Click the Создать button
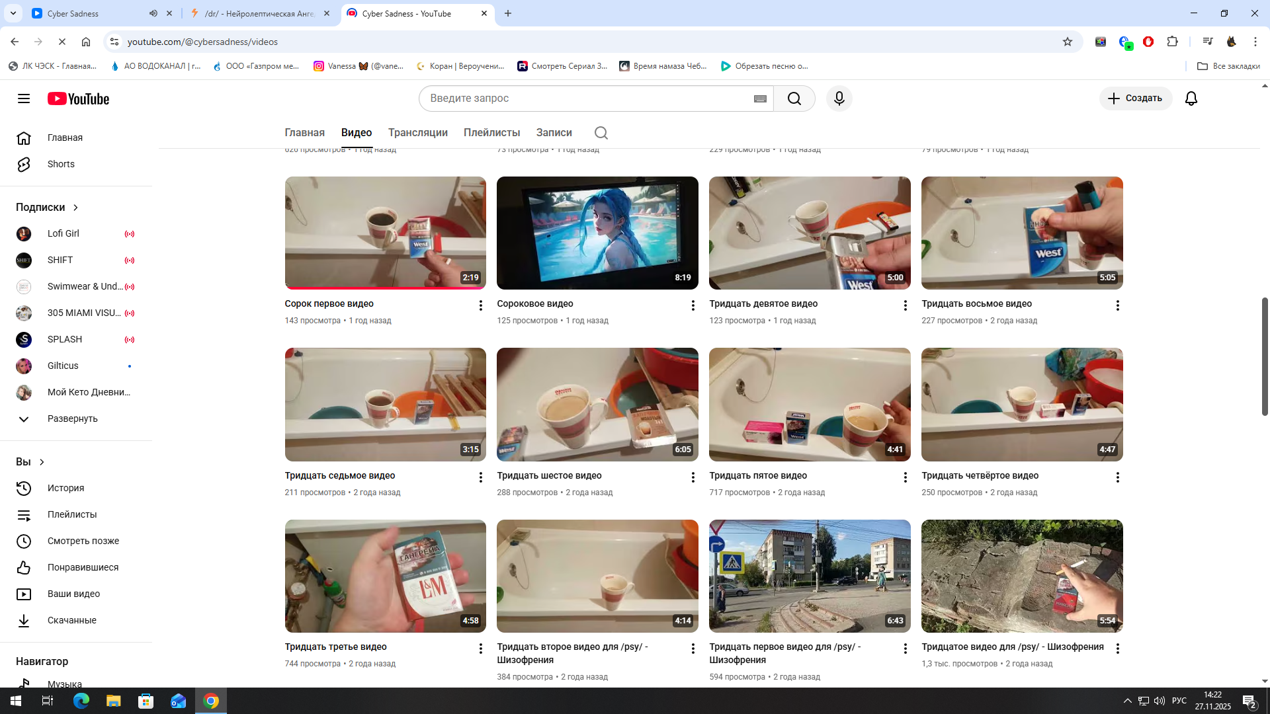 pos(1135,99)
